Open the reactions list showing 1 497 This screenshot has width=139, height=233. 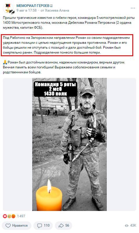(14, 216)
